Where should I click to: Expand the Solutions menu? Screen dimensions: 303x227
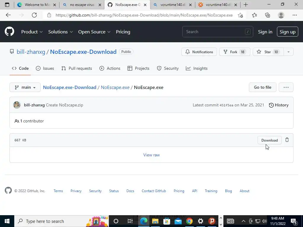(x=60, y=32)
